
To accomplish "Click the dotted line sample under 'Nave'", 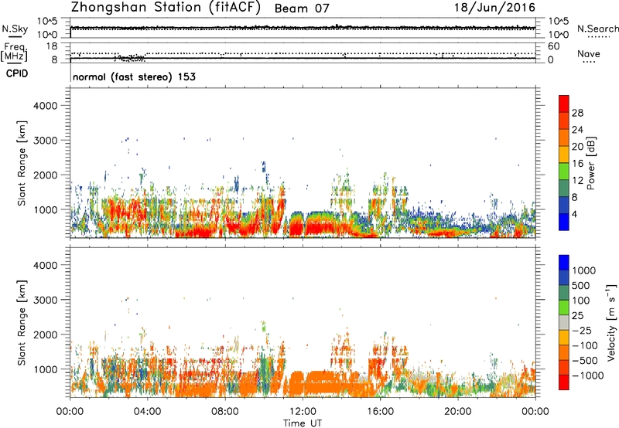I will (x=589, y=62).
